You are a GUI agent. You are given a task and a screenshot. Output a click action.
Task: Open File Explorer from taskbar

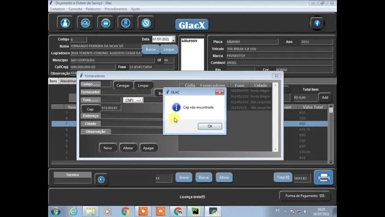(91, 212)
